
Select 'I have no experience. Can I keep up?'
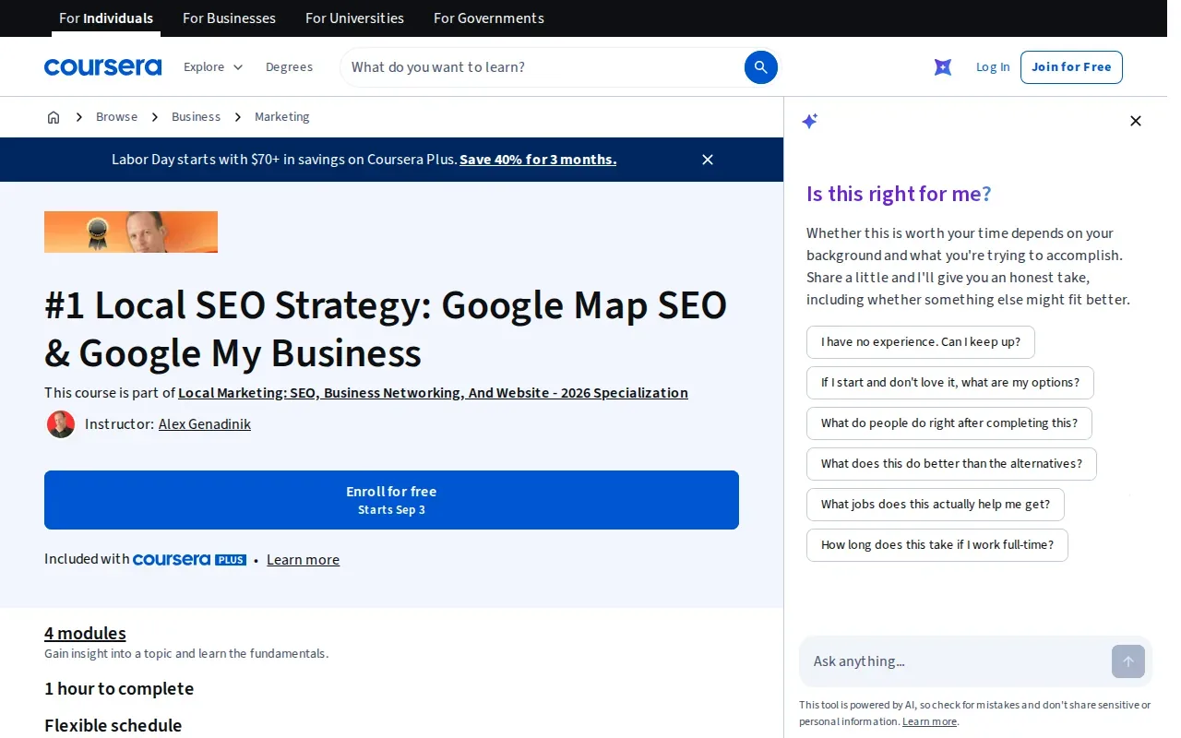point(921,342)
